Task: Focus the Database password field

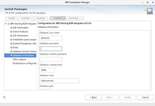Action: point(51,49)
